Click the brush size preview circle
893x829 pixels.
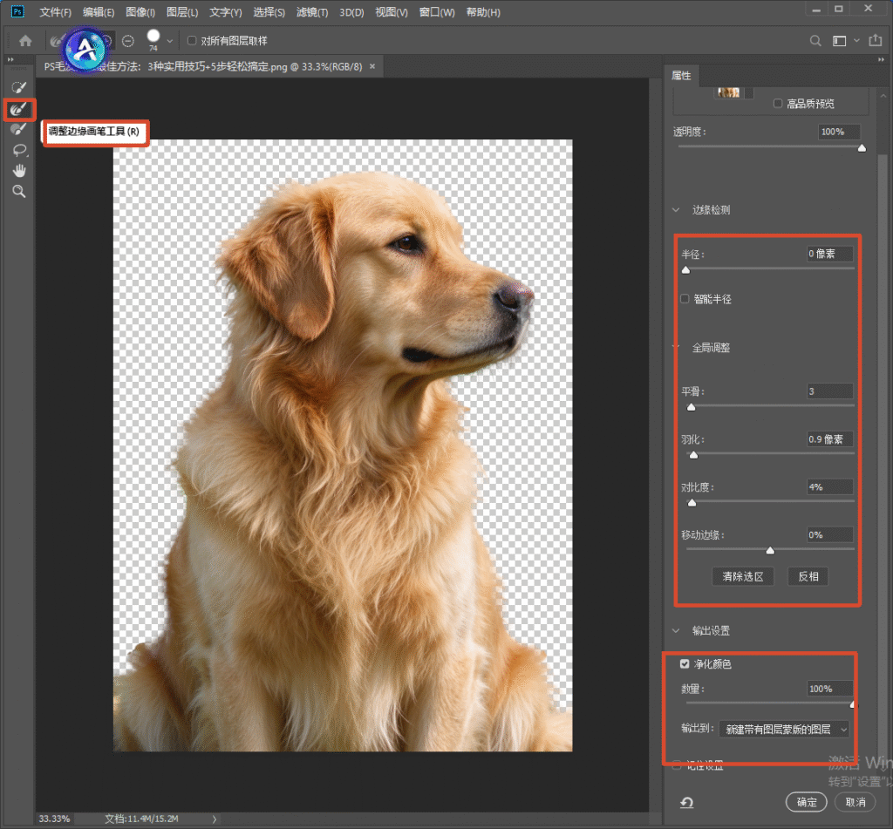[x=153, y=37]
